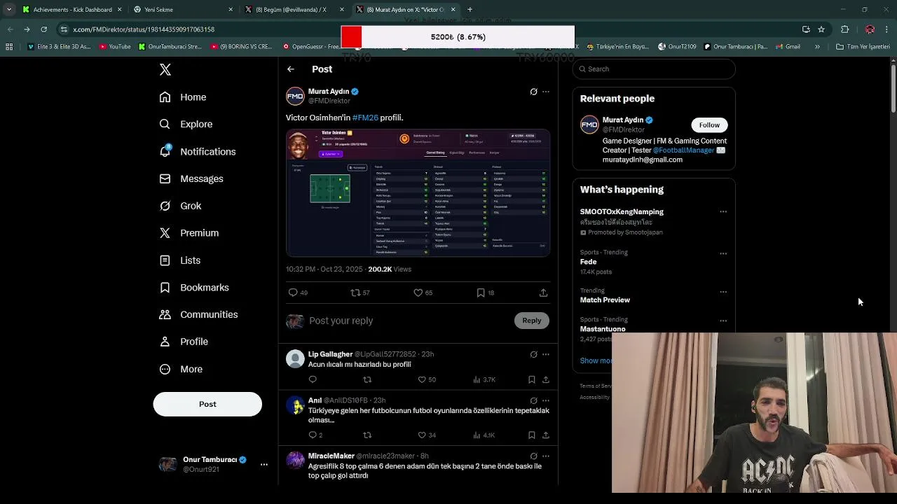Screen dimensions: 897x504
Task: Go to Home in the sidebar
Action: (183, 97)
